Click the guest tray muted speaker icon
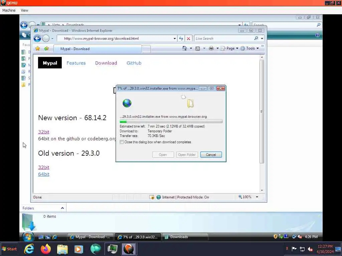Screen dimensions: 342x256 300,237
